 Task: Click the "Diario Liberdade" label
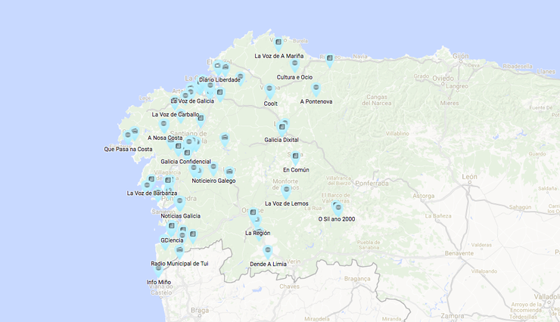(x=219, y=80)
